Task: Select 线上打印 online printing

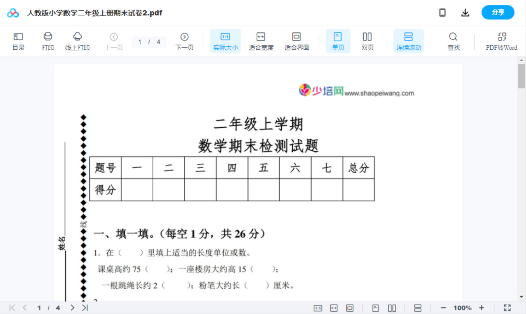Action: tap(77, 41)
